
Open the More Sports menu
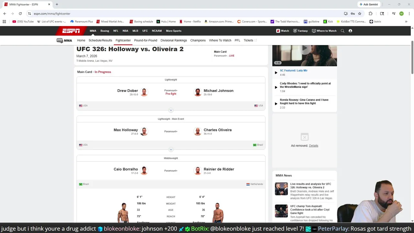pos(174,31)
